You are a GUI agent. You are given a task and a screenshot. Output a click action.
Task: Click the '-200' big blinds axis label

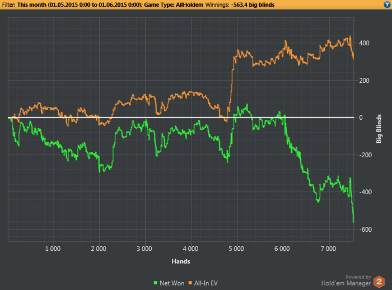[365, 155]
